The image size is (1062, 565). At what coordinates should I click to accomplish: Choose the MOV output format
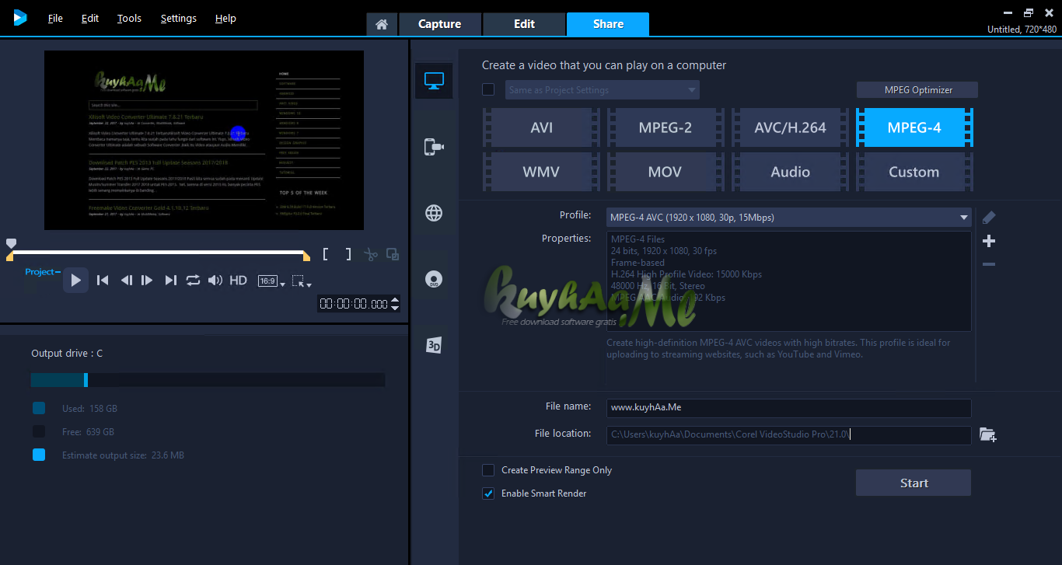coord(665,172)
